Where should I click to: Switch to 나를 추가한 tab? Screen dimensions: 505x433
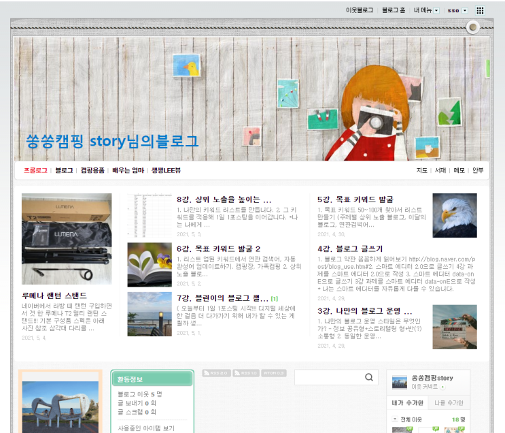tap(449, 402)
